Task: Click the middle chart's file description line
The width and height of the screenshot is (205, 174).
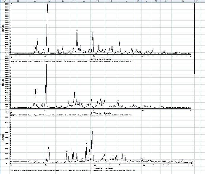Action: tap(73, 115)
